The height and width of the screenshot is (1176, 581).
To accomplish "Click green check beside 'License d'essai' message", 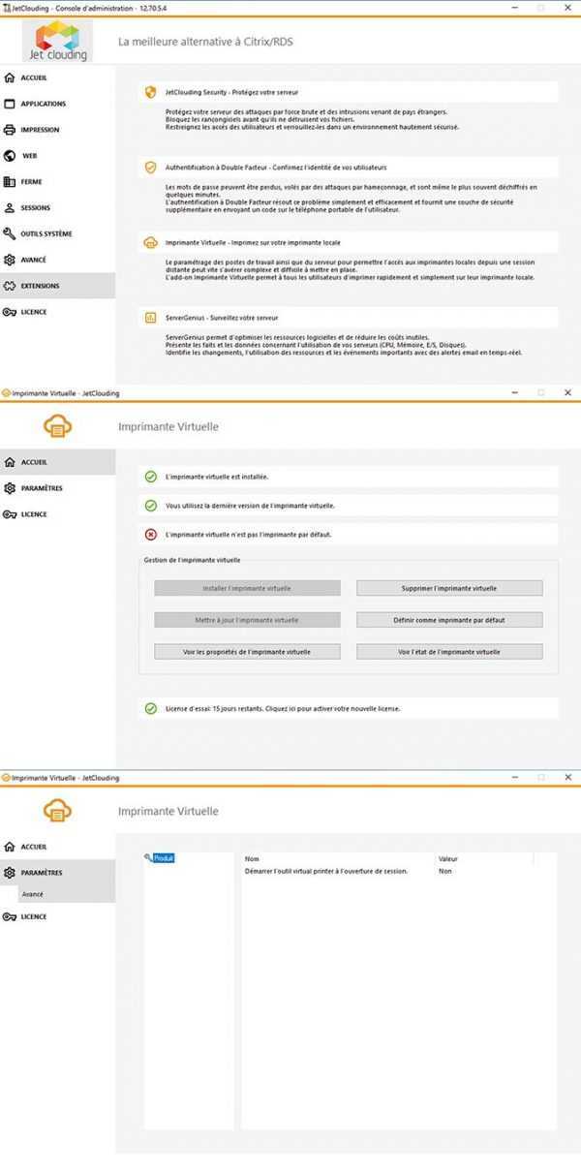I will pos(150,708).
